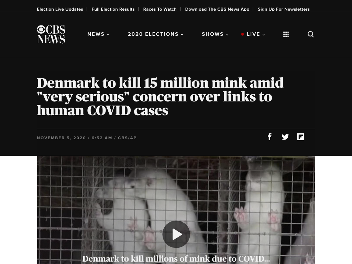The image size is (352, 264).
Task: Share article on Twitter
Action: 285,137
